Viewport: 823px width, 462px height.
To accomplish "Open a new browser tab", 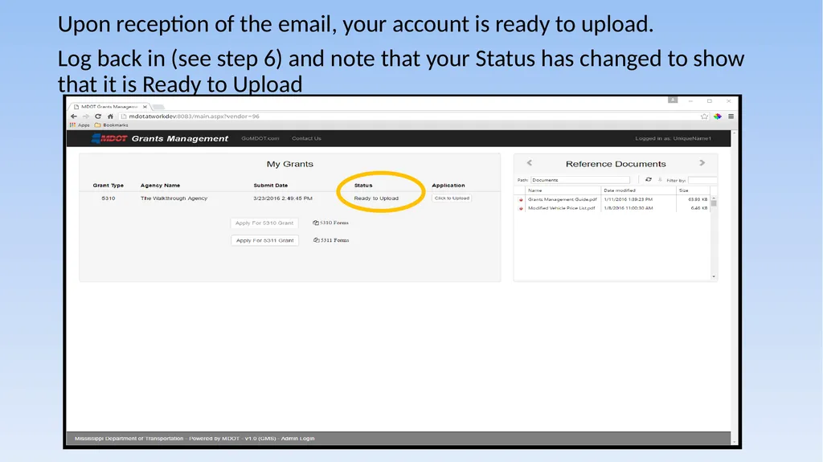I will pyautogui.click(x=158, y=107).
